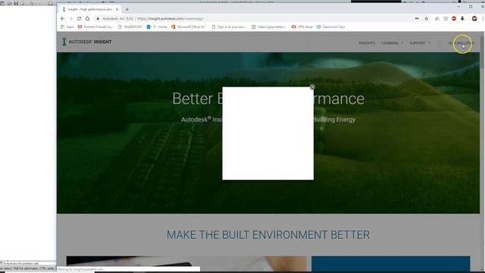The image size is (485, 273).
Task: Click the INSIGHTS navigation item
Action: pos(367,43)
